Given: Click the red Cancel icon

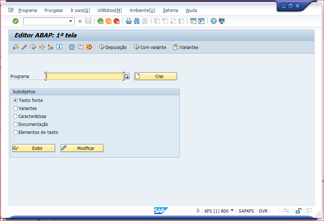Looking at the screenshot, I should click(x=116, y=21).
